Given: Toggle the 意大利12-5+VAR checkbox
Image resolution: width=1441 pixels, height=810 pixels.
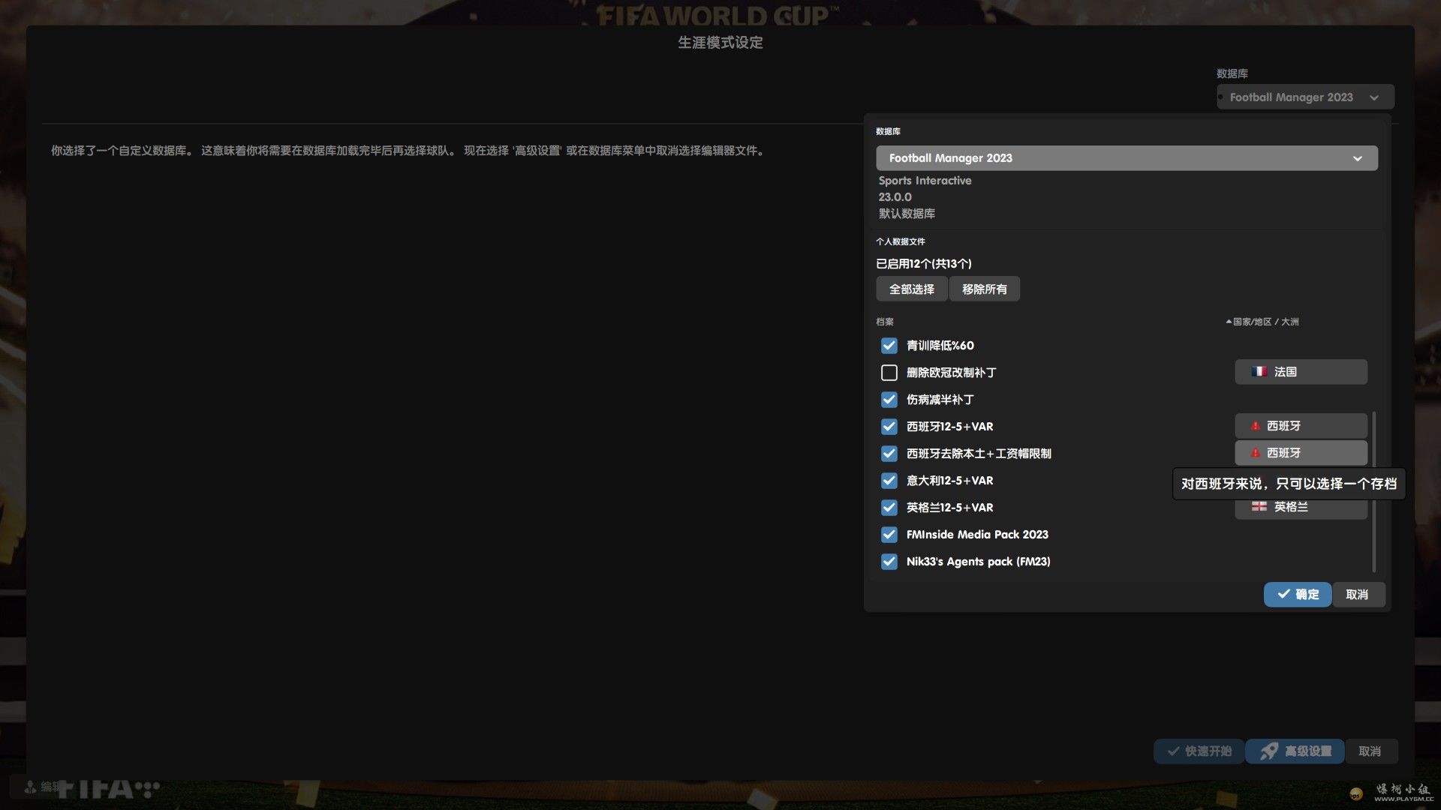Looking at the screenshot, I should click(889, 481).
